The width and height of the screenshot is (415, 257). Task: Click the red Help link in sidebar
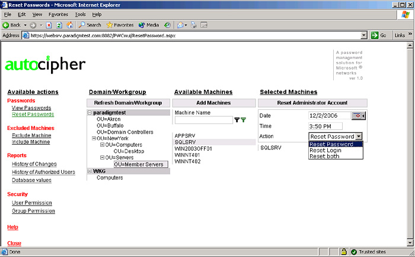pos(12,227)
